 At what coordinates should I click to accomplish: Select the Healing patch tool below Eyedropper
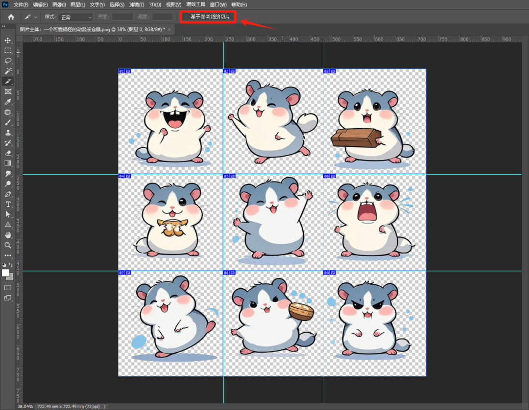coord(8,112)
